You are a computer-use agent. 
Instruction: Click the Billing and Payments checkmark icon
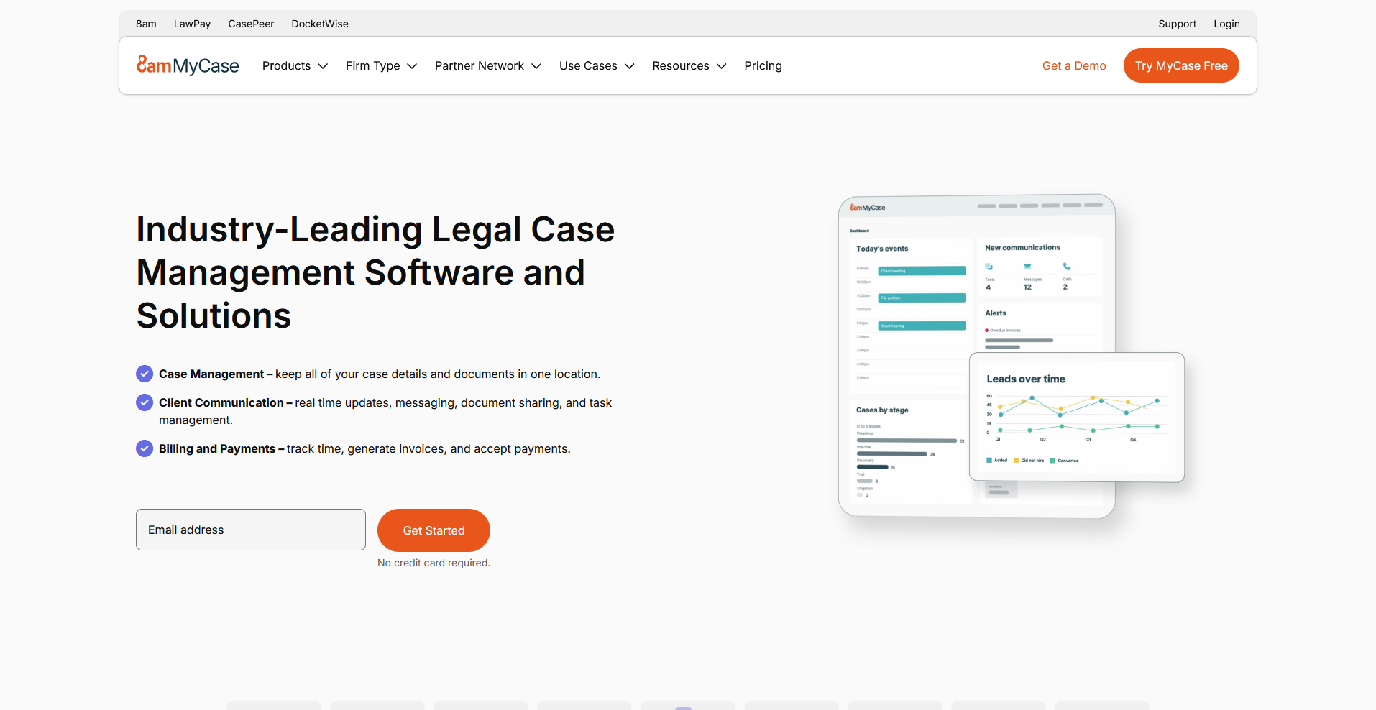point(145,448)
